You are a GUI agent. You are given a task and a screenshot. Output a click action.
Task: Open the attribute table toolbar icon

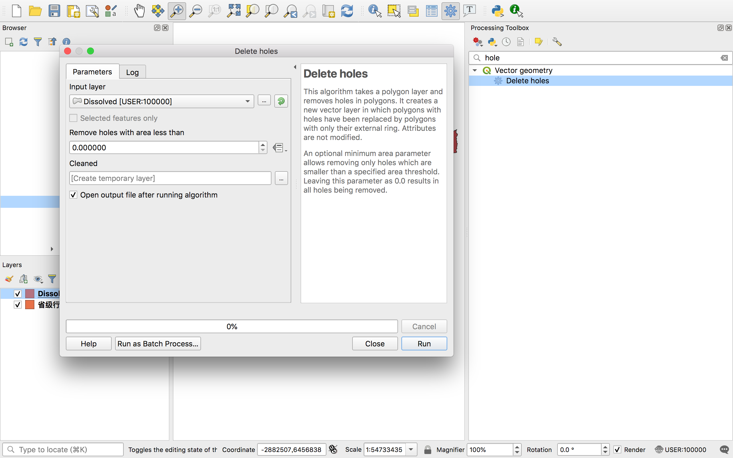click(x=431, y=11)
